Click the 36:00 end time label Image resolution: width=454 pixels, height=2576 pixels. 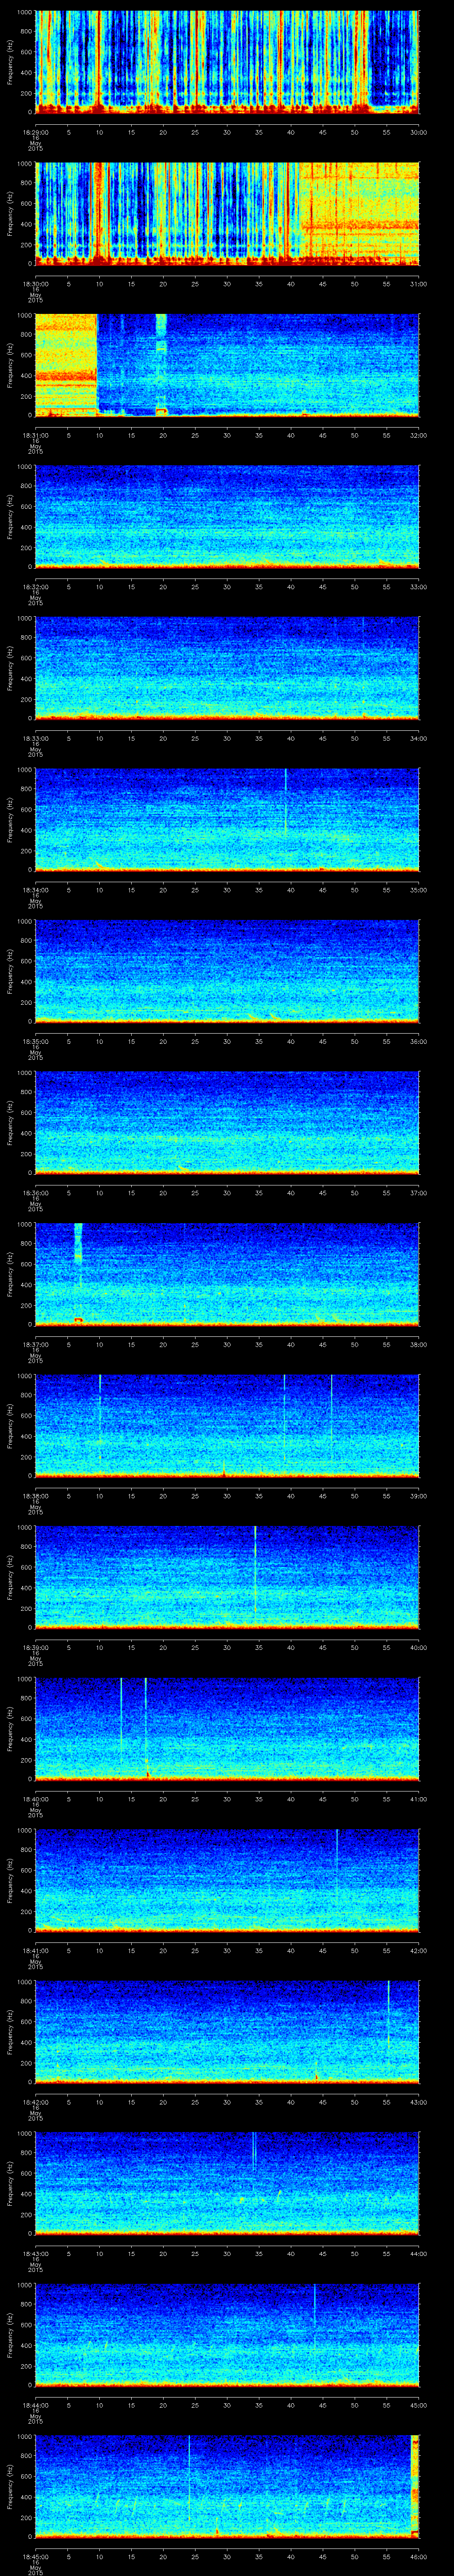coord(418,1041)
